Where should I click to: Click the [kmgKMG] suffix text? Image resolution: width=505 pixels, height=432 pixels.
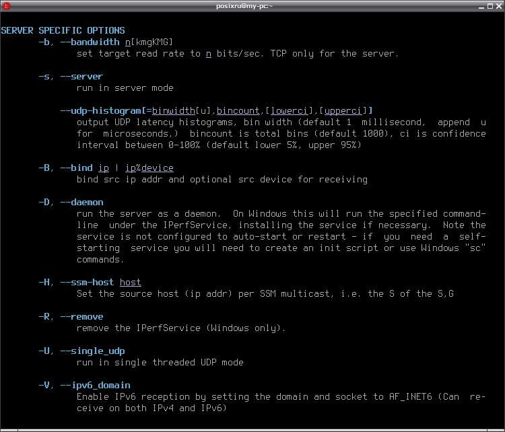pyautogui.click(x=151, y=42)
